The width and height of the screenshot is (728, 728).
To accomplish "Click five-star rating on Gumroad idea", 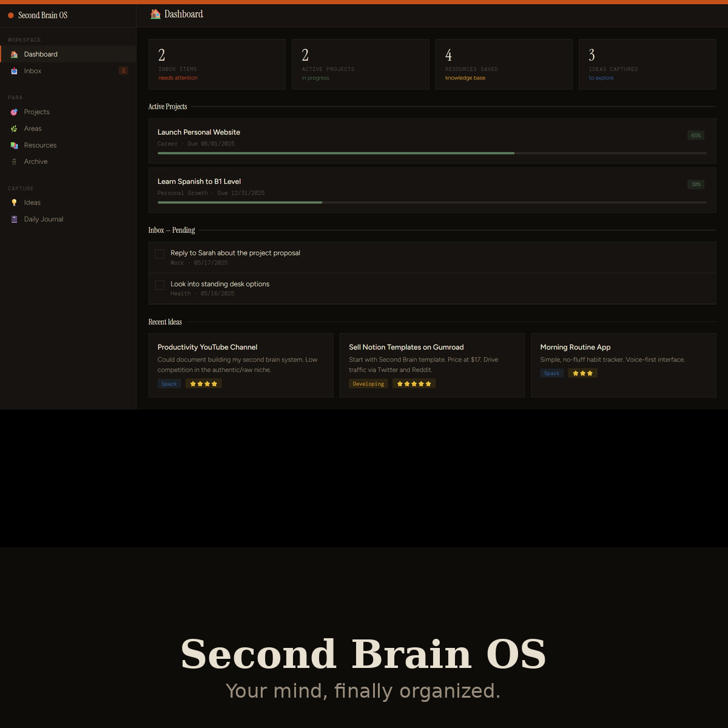I will tap(414, 384).
